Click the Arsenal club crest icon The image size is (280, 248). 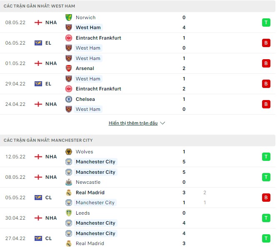69,68
